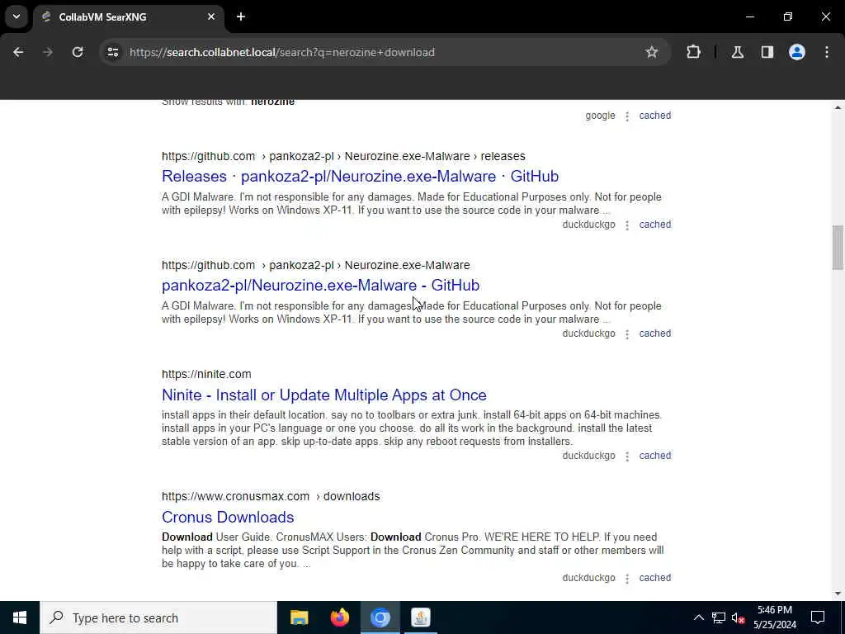
Task: Open Firefox from the taskbar
Action: tap(339, 617)
